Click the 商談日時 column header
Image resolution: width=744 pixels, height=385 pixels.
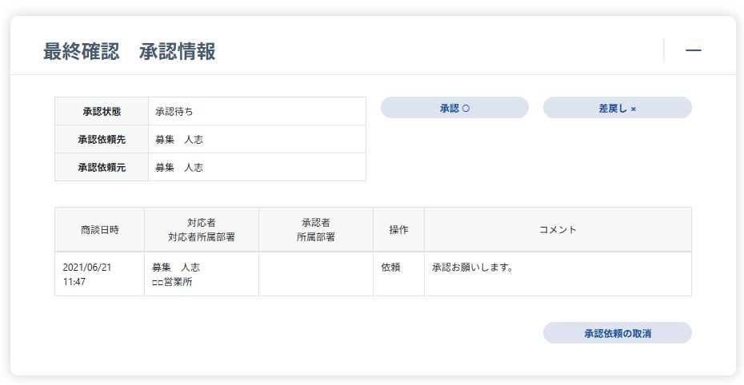(x=100, y=230)
